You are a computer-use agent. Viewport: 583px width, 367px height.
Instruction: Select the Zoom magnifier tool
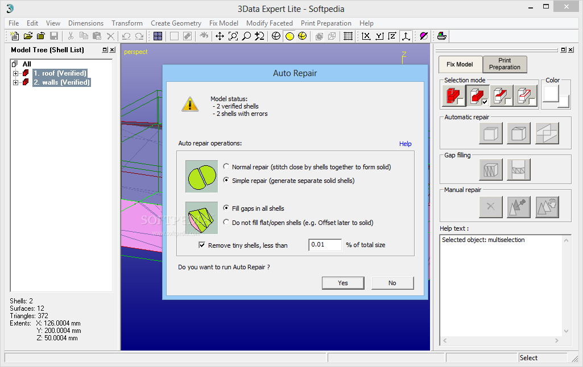246,36
